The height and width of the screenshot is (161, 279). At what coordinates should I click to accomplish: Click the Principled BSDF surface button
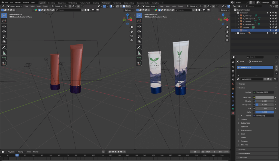(263, 92)
